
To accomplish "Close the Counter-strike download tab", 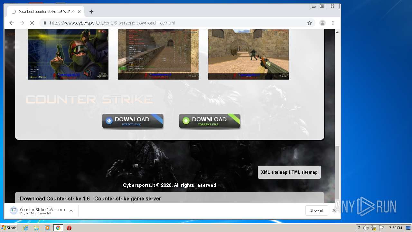I will point(79,12).
